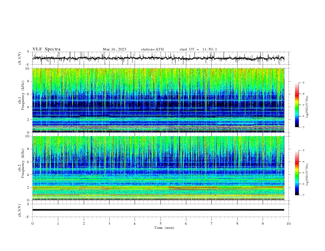
Task: Click the "VLF Spectra" plot title
Action: click(46, 49)
